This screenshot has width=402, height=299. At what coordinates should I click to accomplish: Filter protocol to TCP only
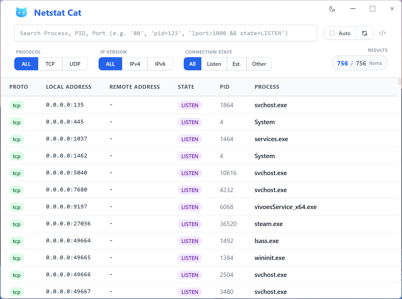pyautogui.click(x=50, y=64)
